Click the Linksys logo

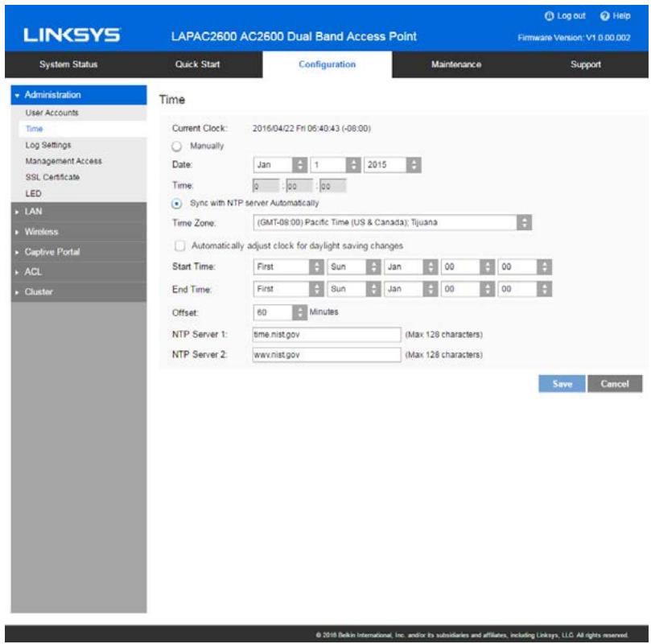coord(72,35)
